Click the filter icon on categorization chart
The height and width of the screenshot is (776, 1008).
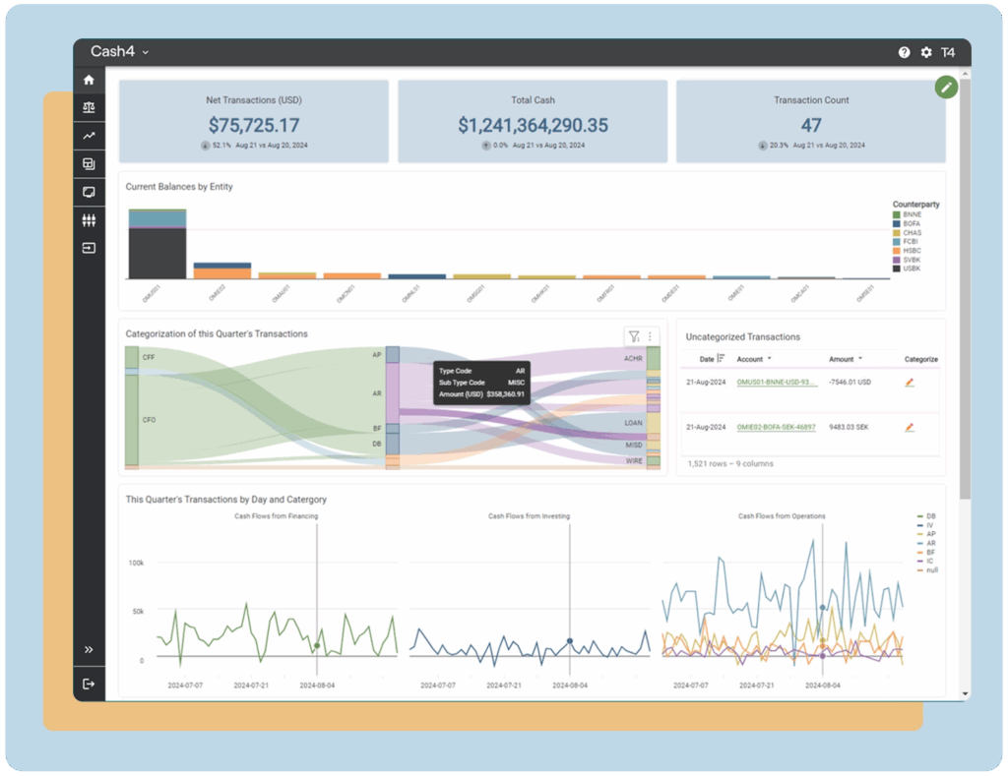click(634, 336)
